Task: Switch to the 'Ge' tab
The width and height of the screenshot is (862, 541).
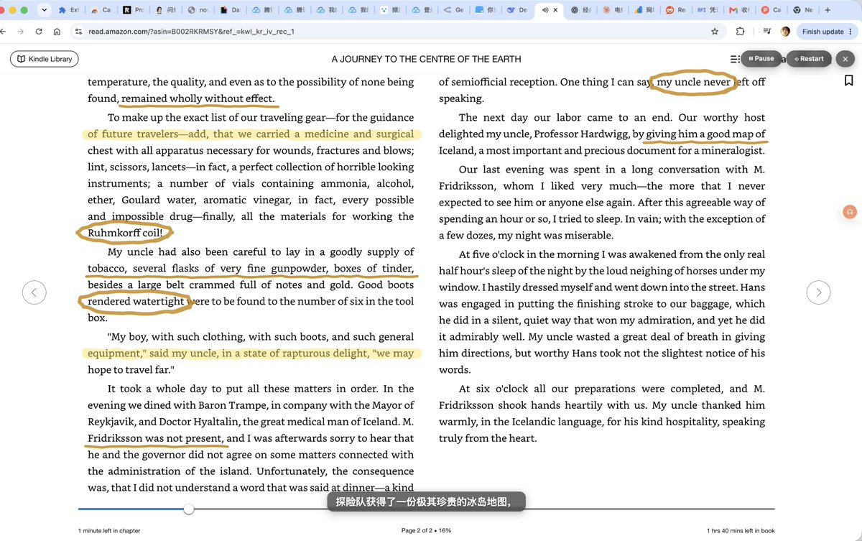Action: [x=453, y=10]
